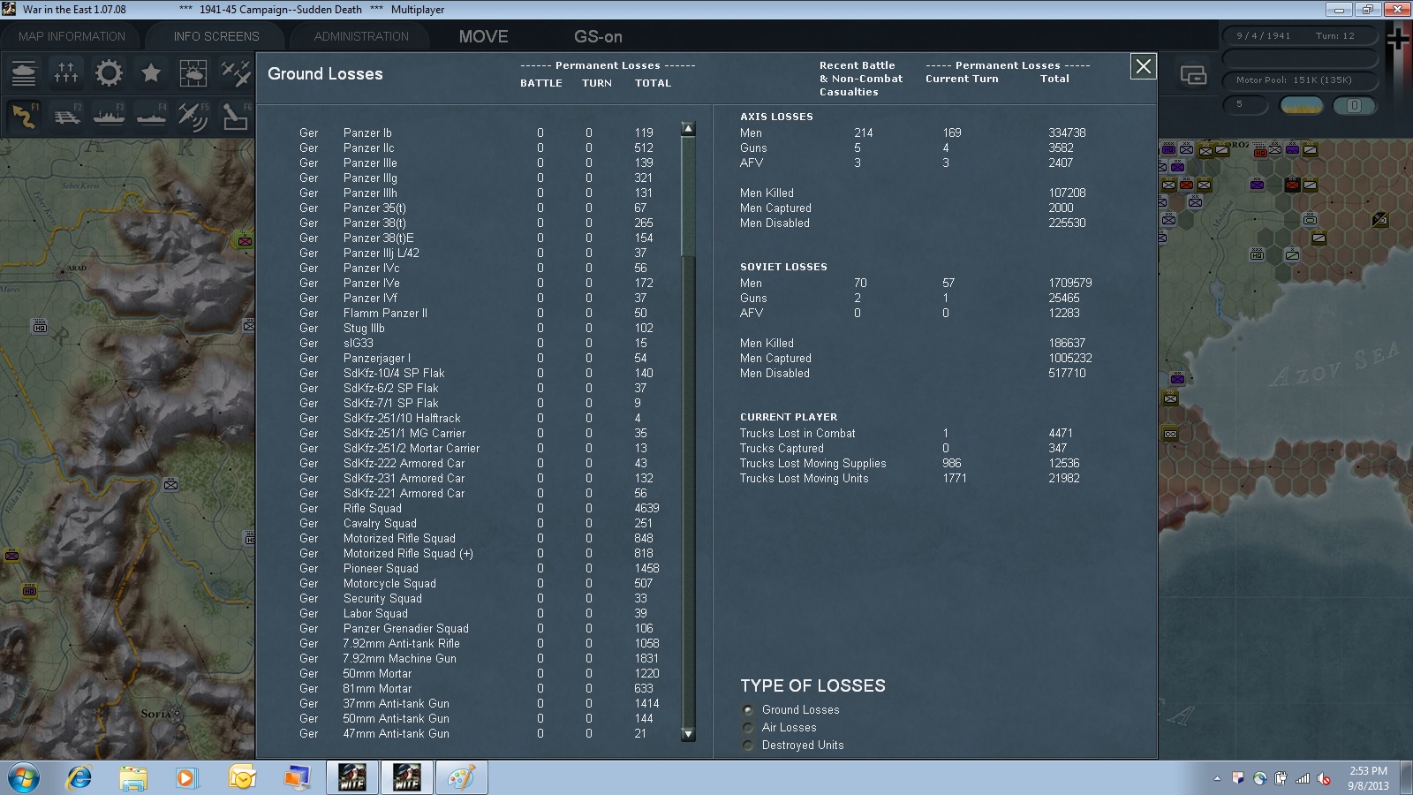Click the SdKfz-222 Armored Car row

click(480, 464)
